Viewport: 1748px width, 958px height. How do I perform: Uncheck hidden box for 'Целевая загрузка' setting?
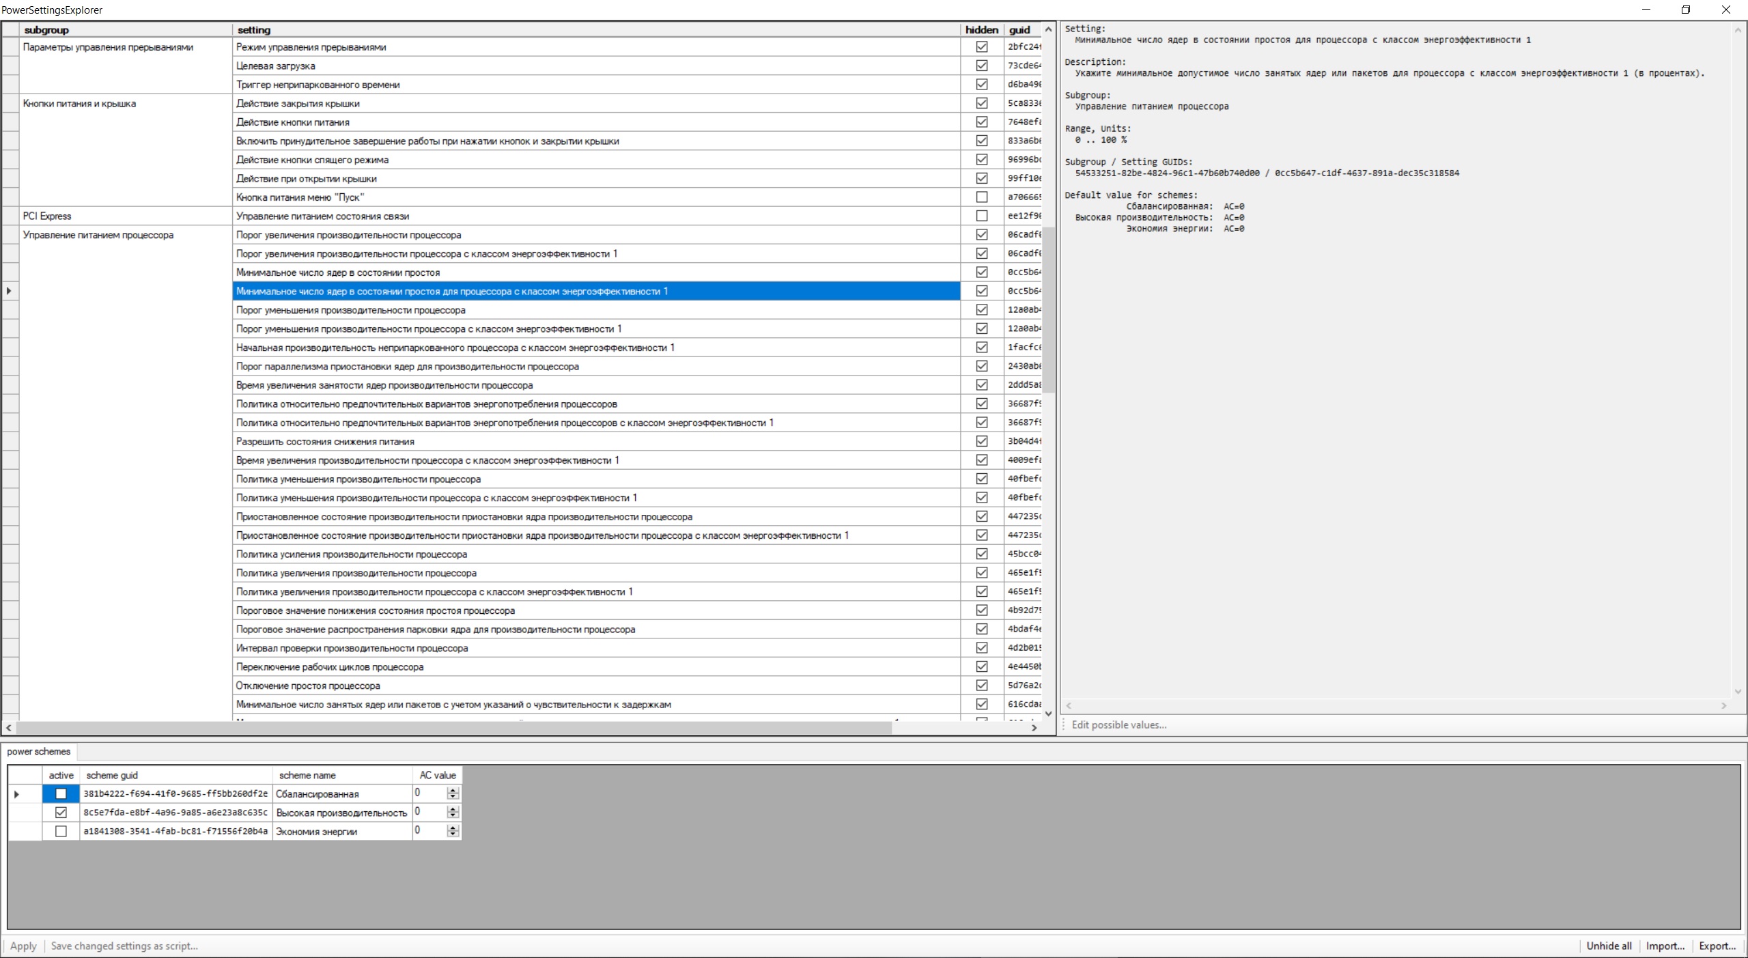pyautogui.click(x=981, y=66)
